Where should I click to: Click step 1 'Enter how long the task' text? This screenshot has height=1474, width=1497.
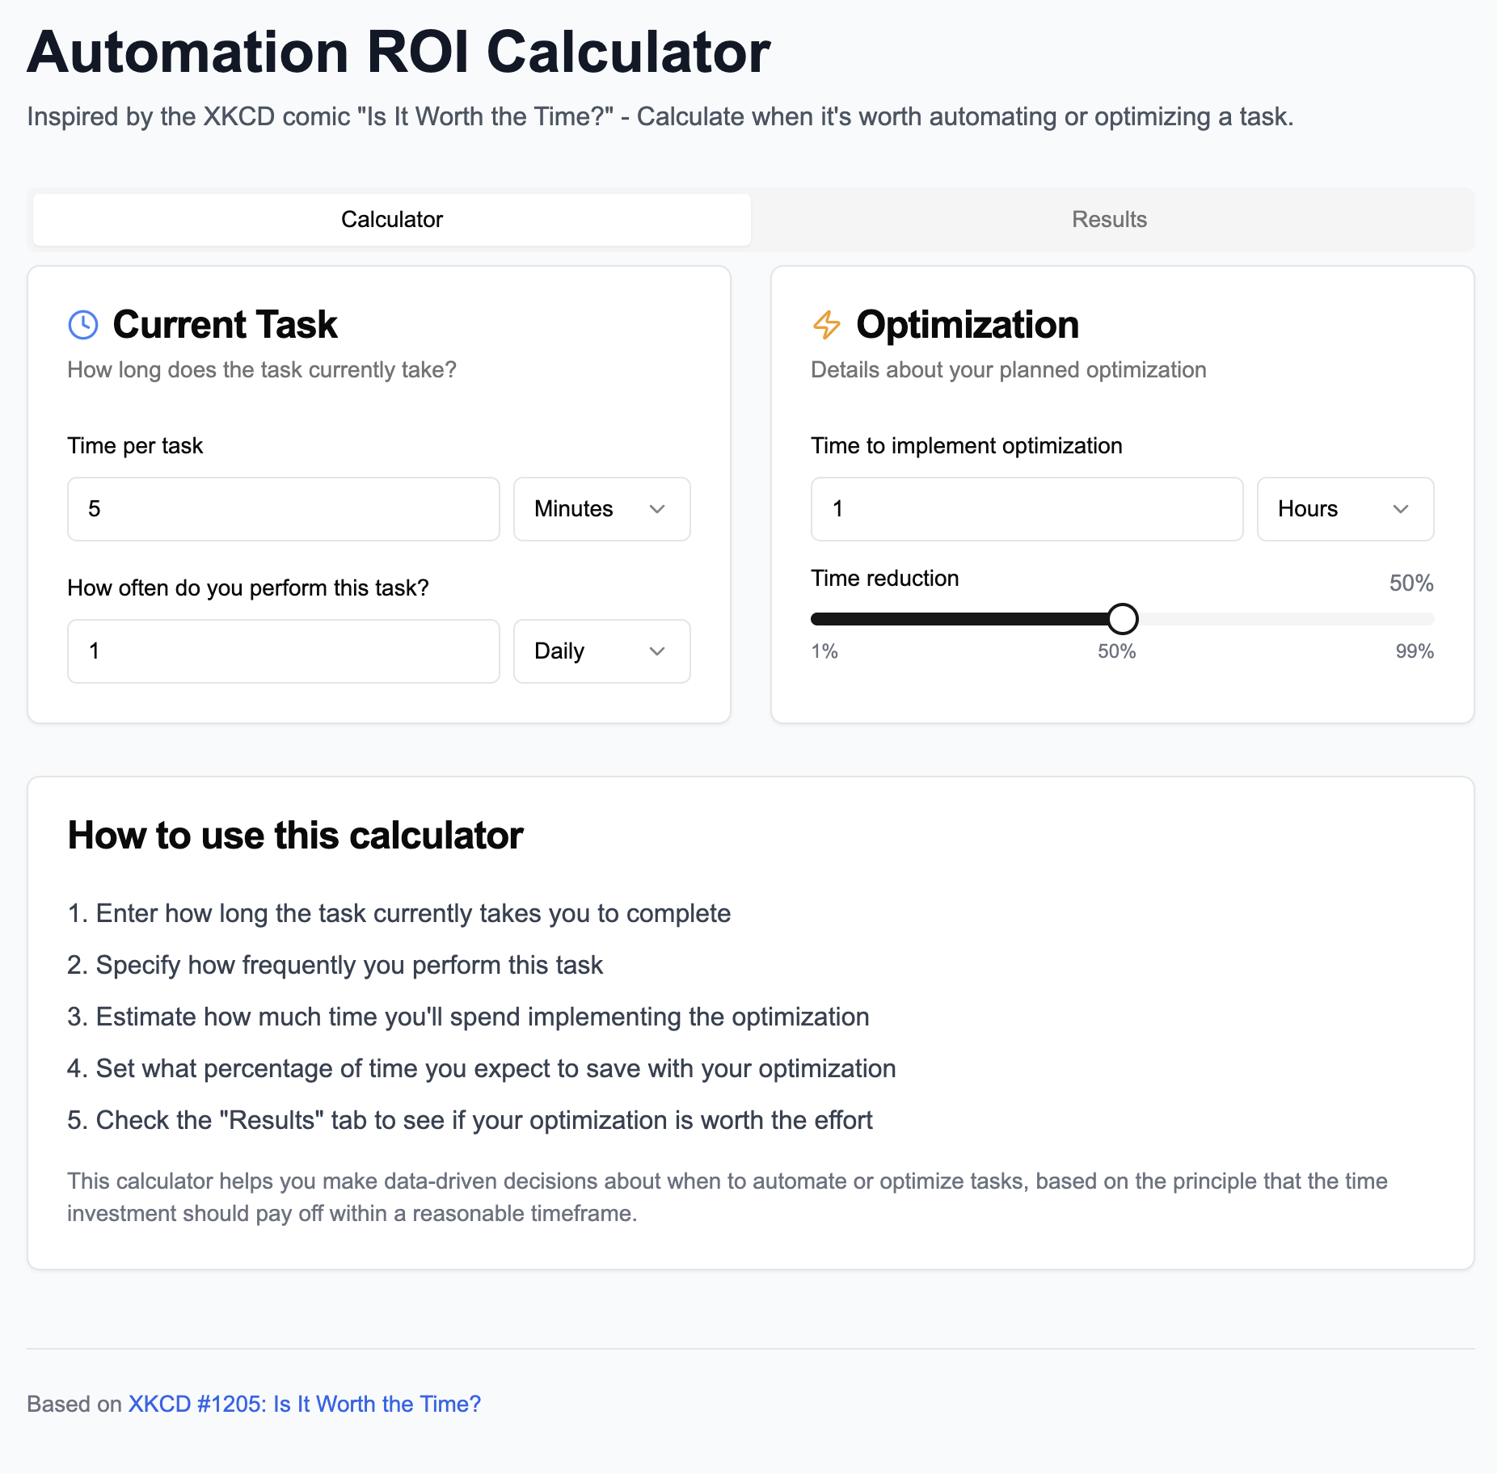[399, 913]
